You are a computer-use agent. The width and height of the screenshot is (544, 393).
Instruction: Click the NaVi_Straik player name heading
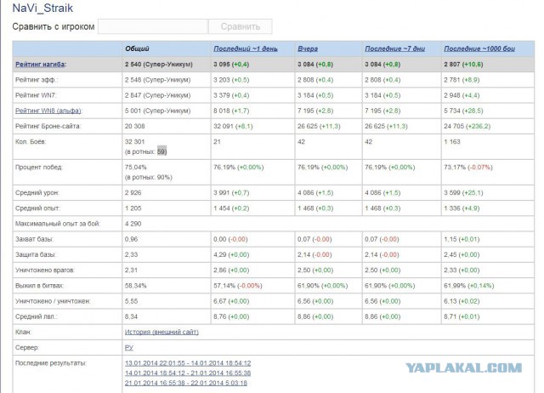42,8
